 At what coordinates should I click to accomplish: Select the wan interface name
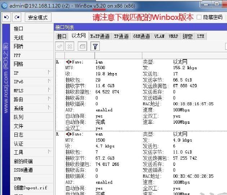tap(99, 134)
